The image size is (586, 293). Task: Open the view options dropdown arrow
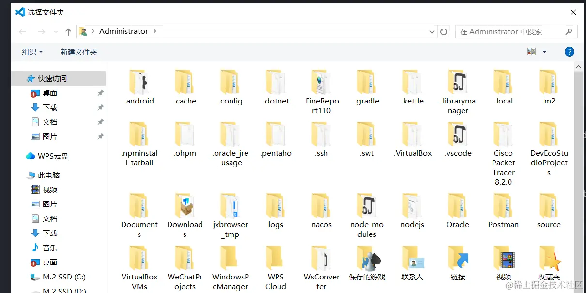tap(544, 51)
